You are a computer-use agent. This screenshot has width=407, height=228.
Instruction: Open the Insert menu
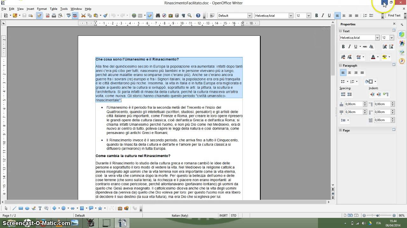30,9
